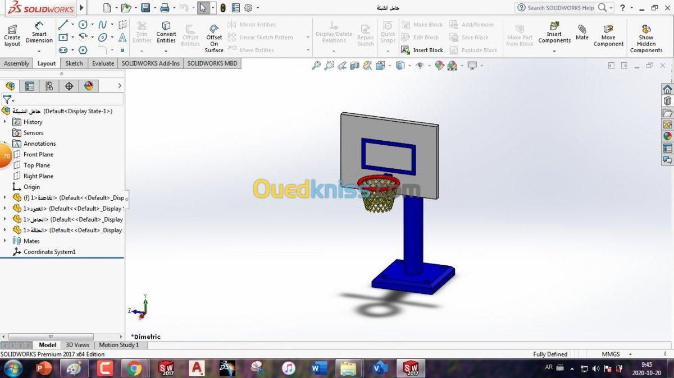Click the Windows Start button
This screenshot has height=378, width=674.
pos(12,368)
